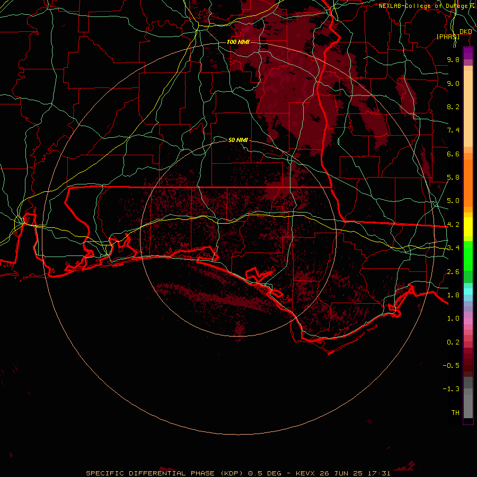Image resolution: width=477 pixels, height=477 pixels.
Task: Select the 1.0 scale label
Action: click(x=453, y=319)
